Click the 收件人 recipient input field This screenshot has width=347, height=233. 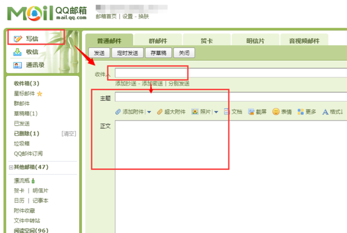pos(231,73)
